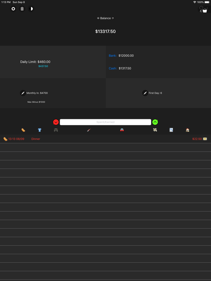Viewport: 211px width, 281px height.
Task: Select the syringe health category
Action: click(89, 130)
